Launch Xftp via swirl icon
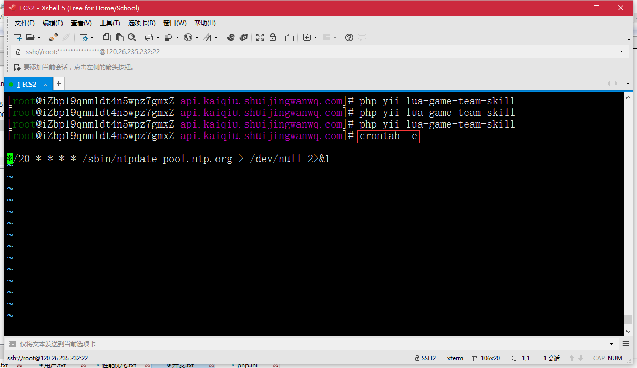Viewport: 637px width, 368px height. (x=230, y=37)
